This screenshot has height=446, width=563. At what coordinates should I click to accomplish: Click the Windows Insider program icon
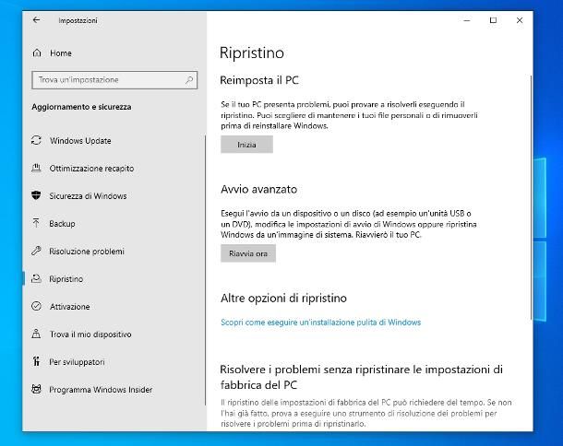36,389
